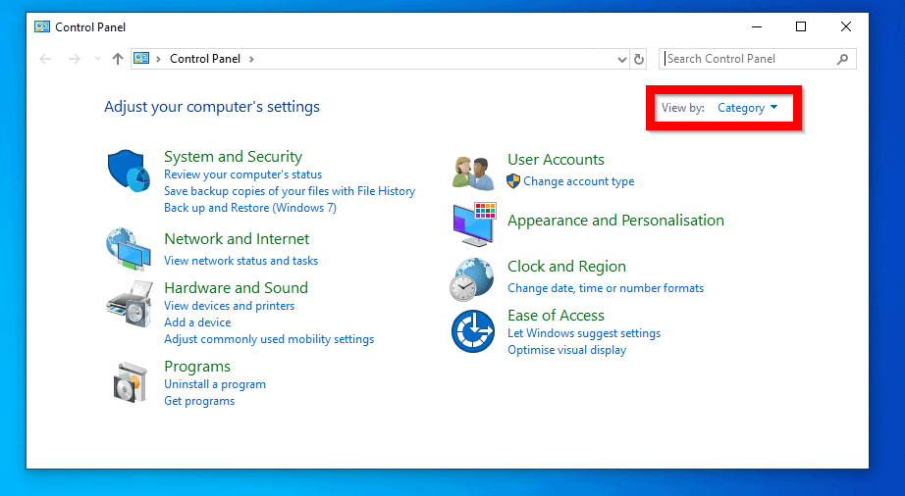This screenshot has height=496, width=905.
Task: Open the Clock and Region heading
Action: [x=566, y=267]
